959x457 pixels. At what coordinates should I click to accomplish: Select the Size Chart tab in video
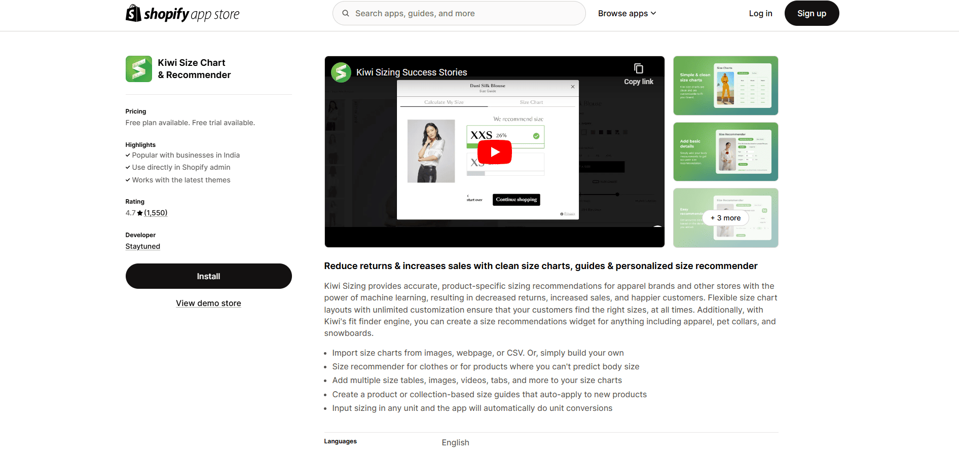(x=531, y=102)
